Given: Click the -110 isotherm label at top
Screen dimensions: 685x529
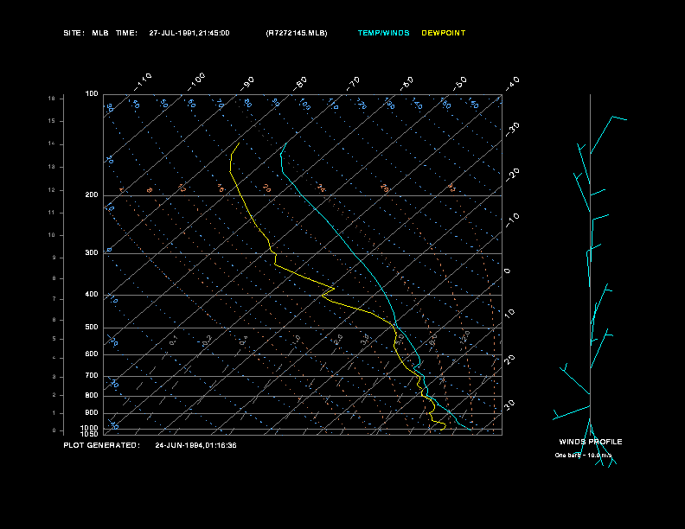Looking at the screenshot, I should coord(143,82).
